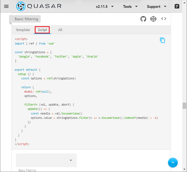Open the example on GitHub

[x=143, y=19]
